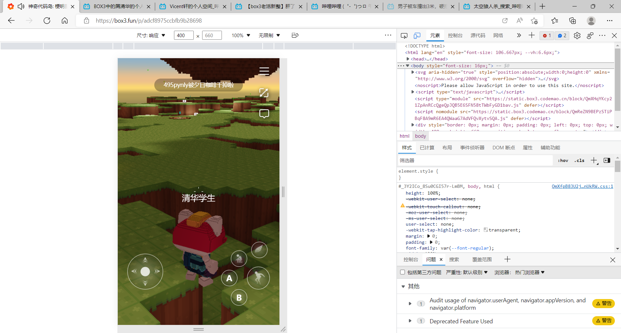Switch to the 已计算 styles tab
Viewport: 621px width, 333px height.
tap(427, 148)
